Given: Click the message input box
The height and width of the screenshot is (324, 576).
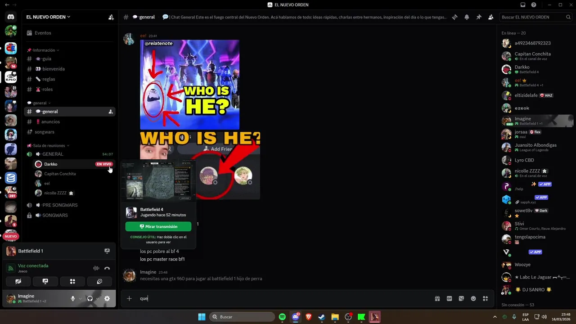Looking at the screenshot, I should [x=283, y=298].
